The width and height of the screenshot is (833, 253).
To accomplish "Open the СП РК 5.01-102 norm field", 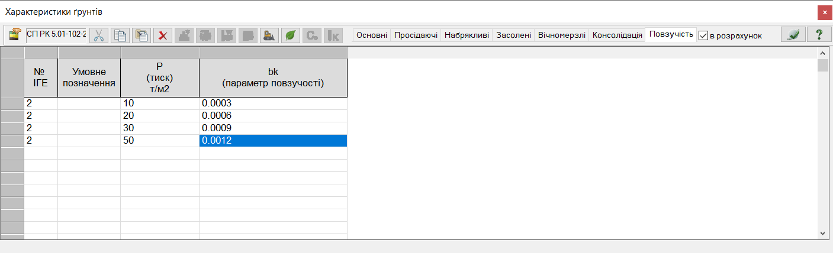I will click(x=56, y=35).
